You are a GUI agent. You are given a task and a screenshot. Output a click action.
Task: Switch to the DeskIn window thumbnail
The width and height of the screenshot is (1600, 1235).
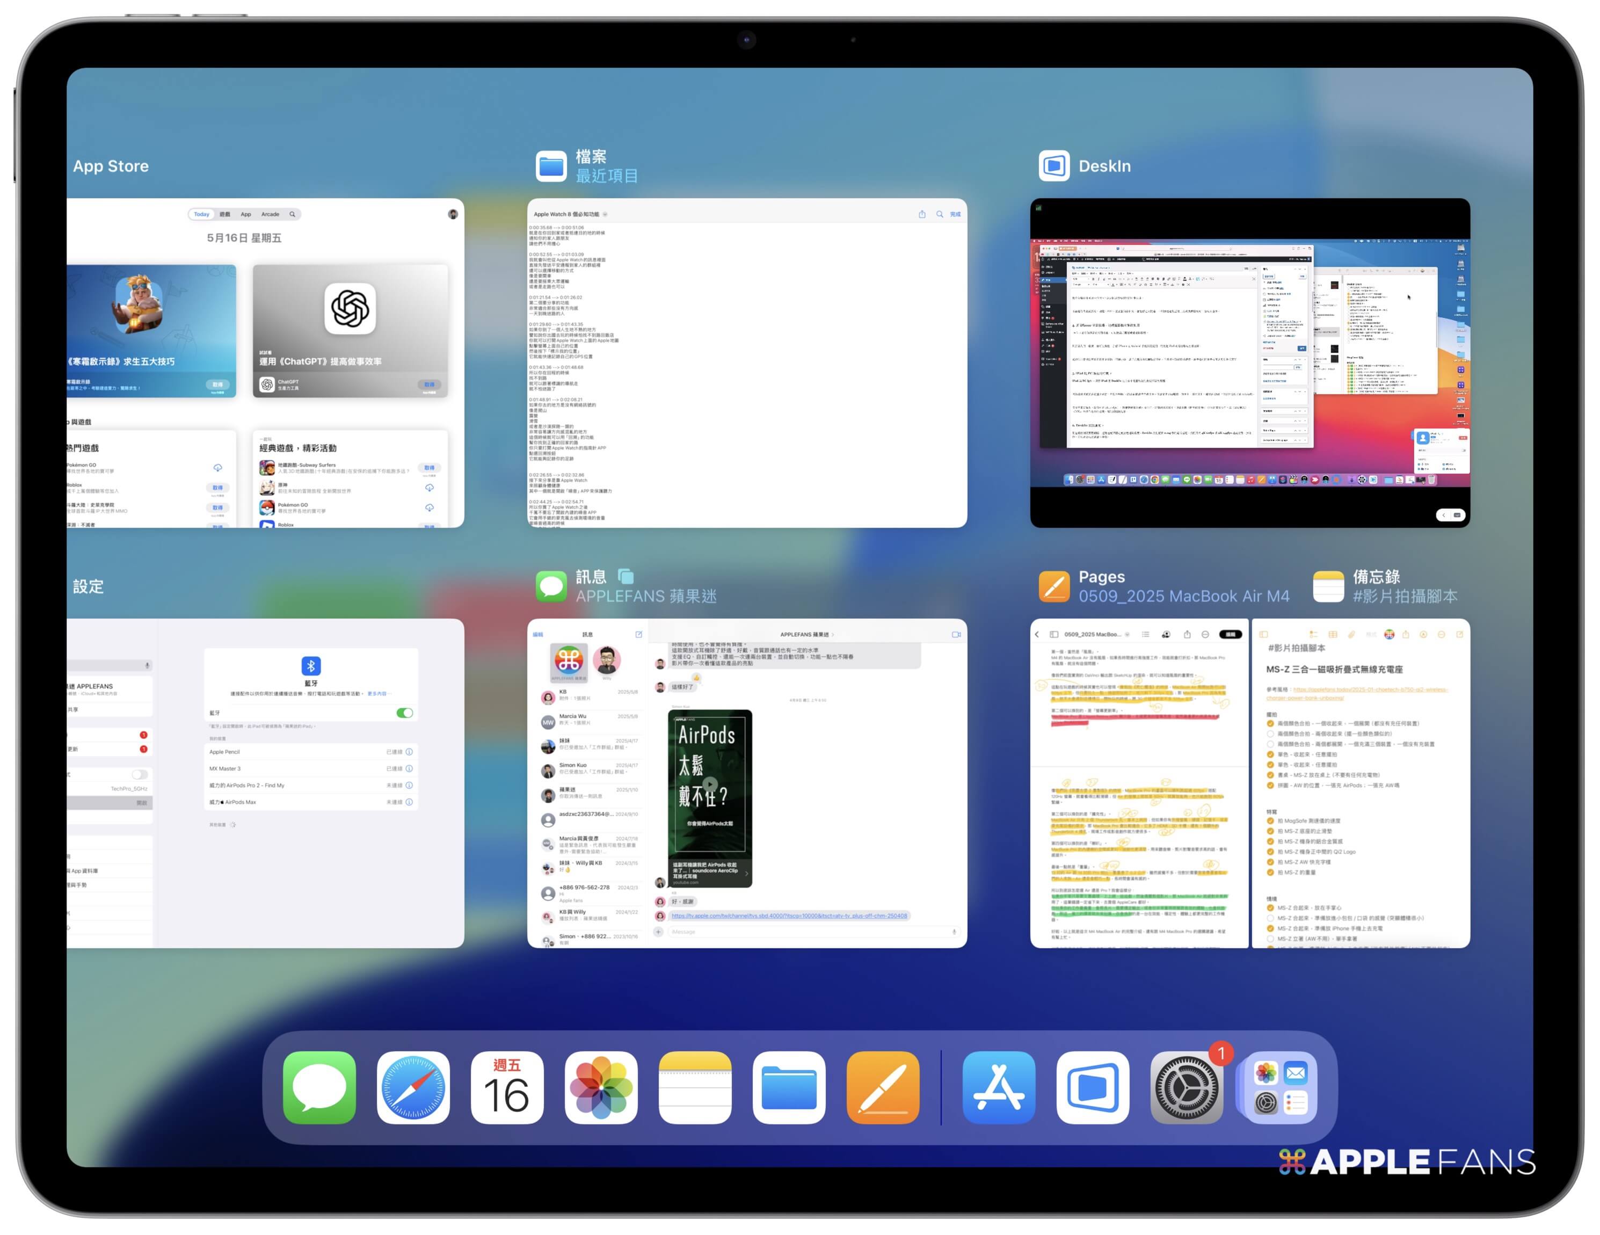coord(1249,362)
